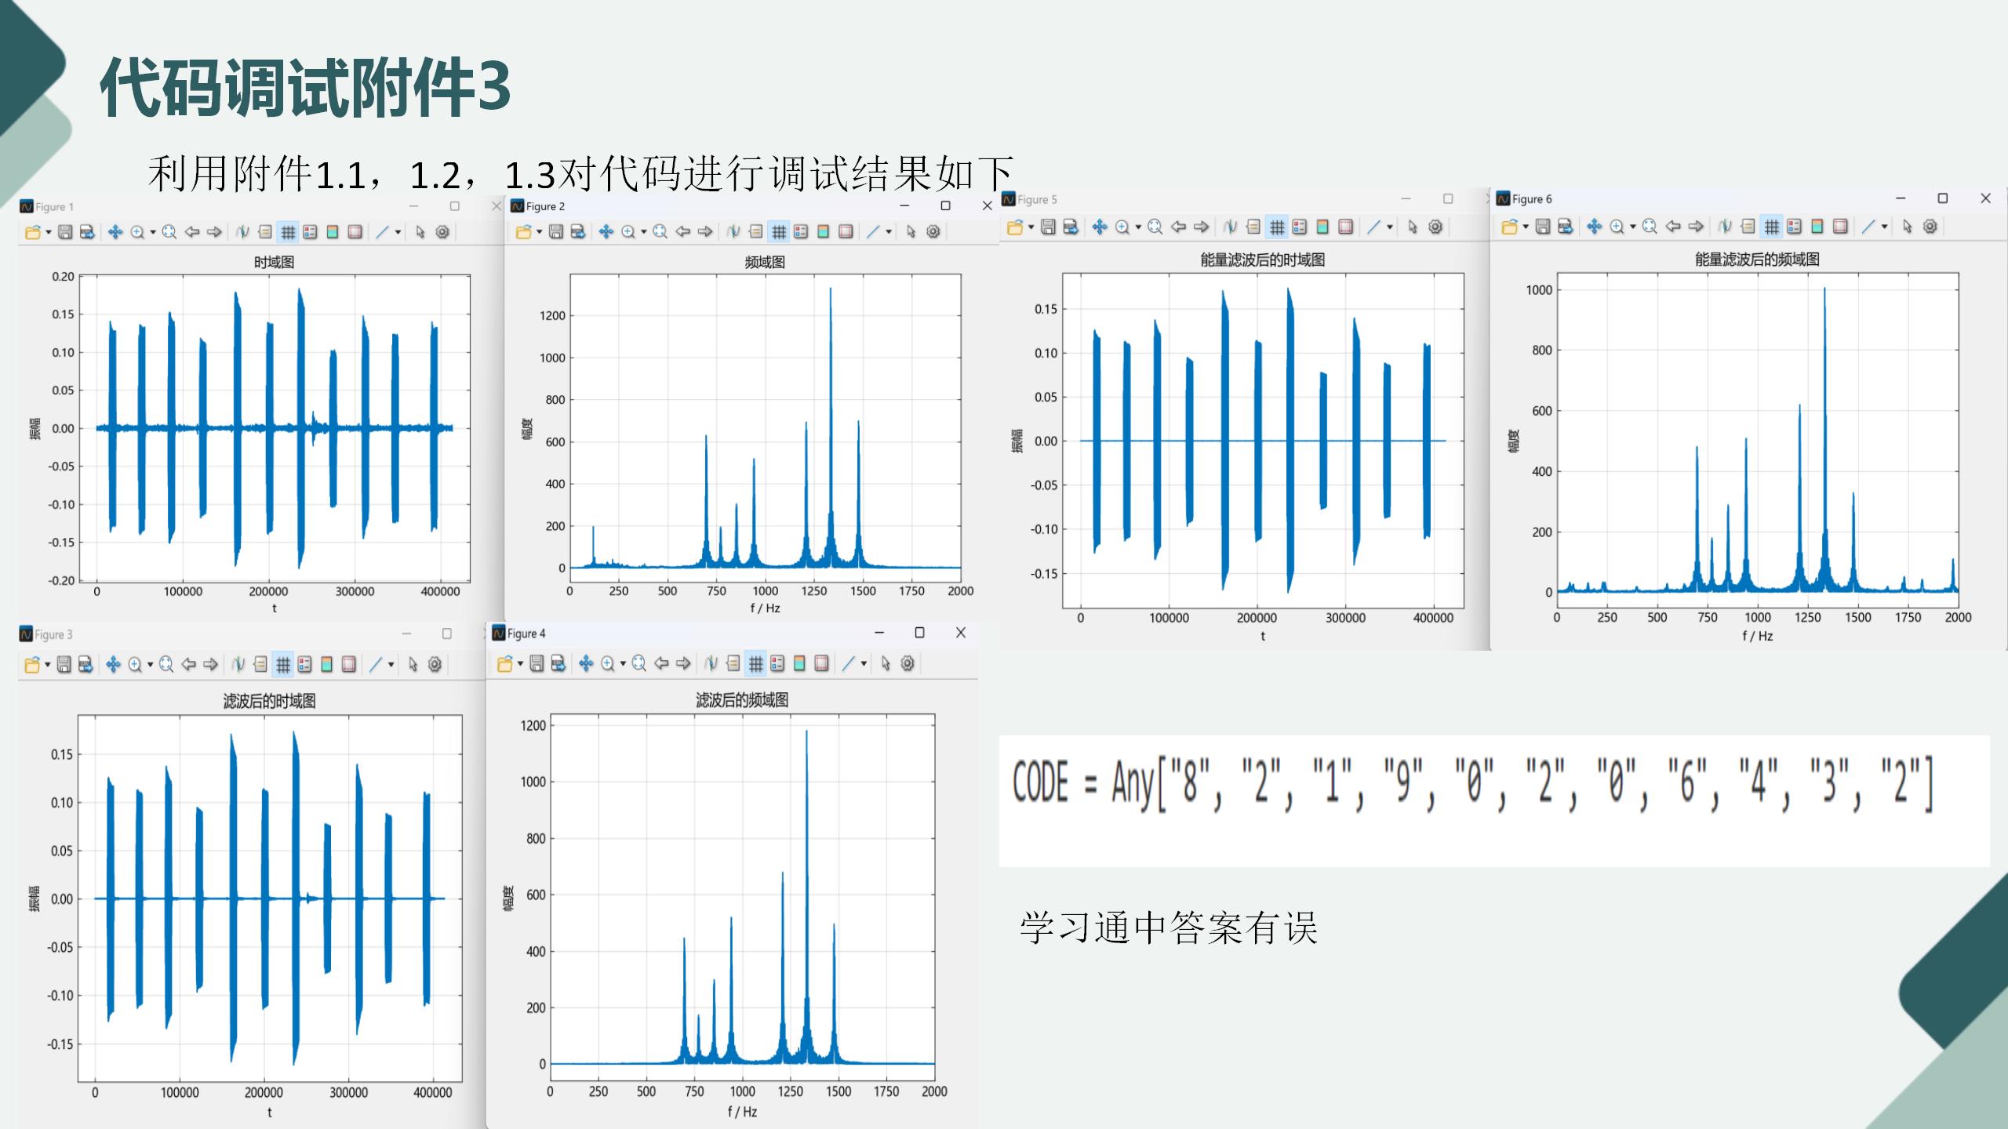Expand the zoom dropdown arrow in Figure 1
This screenshot has width=2008, height=1129.
click(x=153, y=232)
